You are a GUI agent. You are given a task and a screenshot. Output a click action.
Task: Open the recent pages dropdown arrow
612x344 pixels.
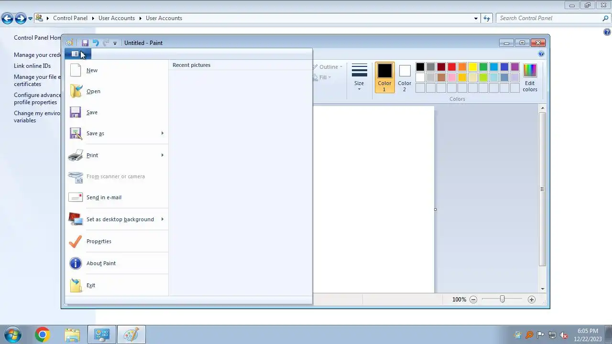[30, 19]
